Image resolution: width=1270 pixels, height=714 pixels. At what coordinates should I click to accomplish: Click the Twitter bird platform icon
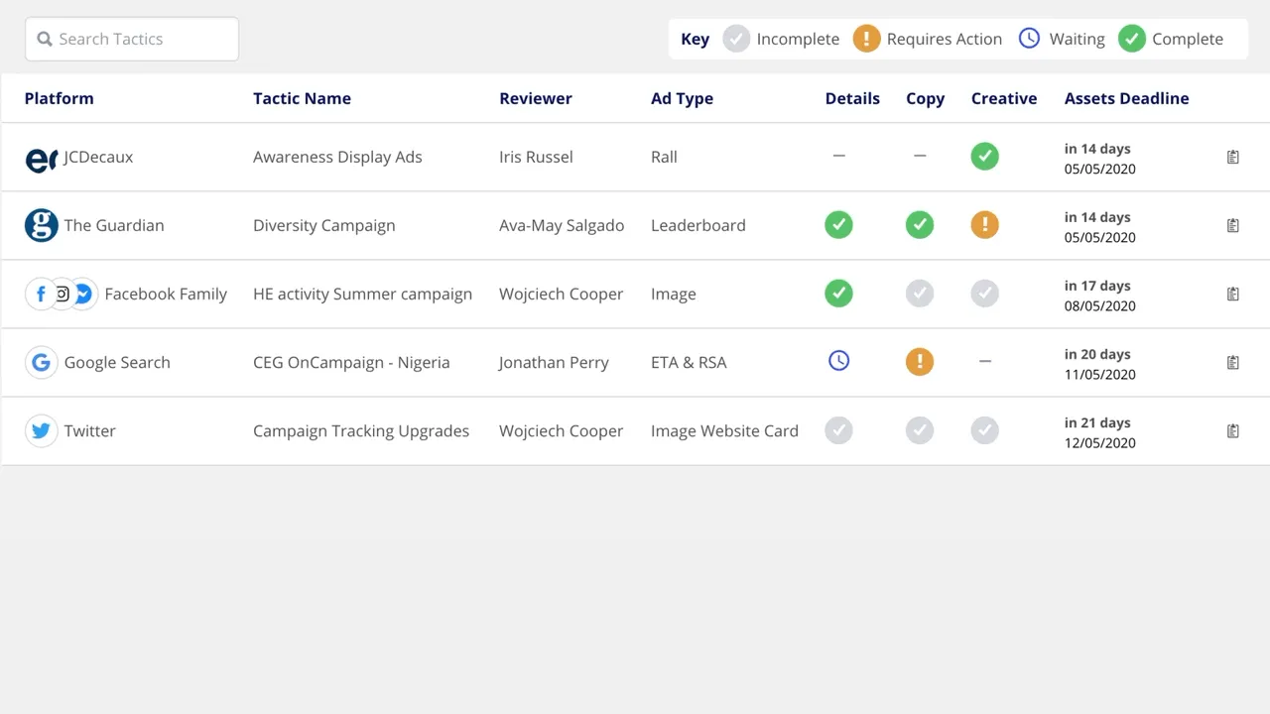coord(41,431)
